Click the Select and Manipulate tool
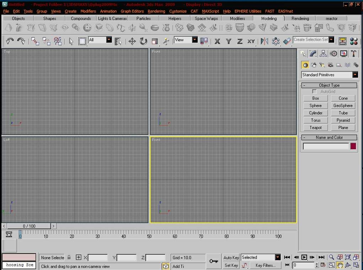The height and width of the screenshot is (270, 363). (x=166, y=42)
